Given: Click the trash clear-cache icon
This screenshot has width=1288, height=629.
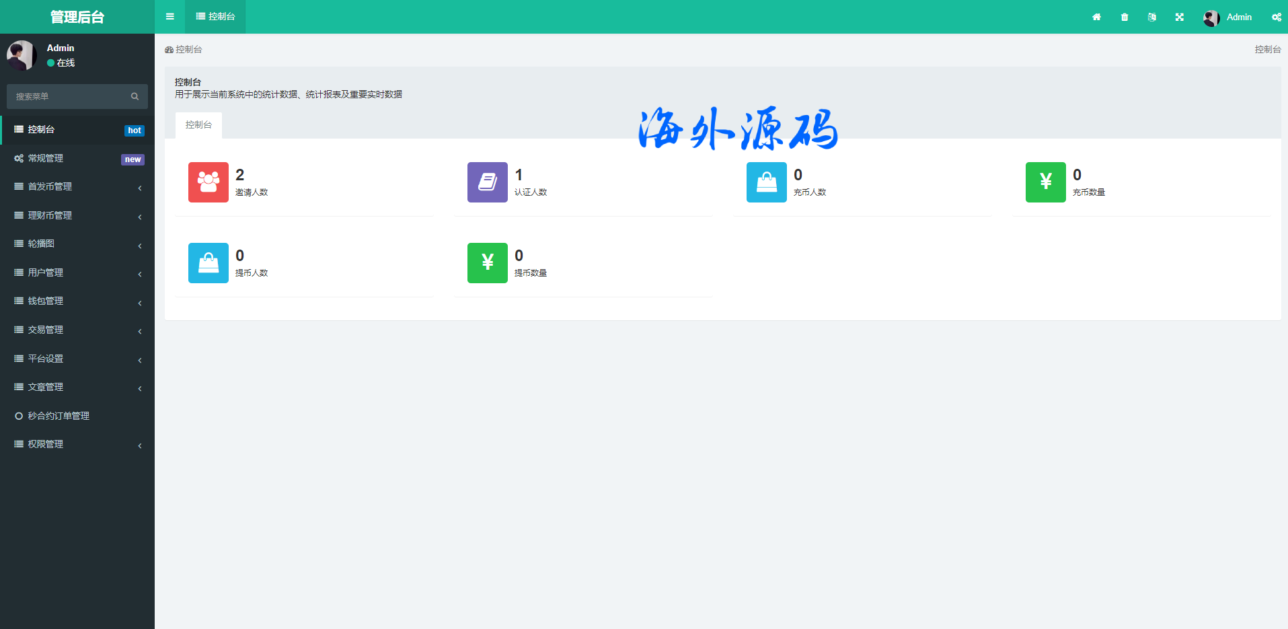Looking at the screenshot, I should [1125, 17].
